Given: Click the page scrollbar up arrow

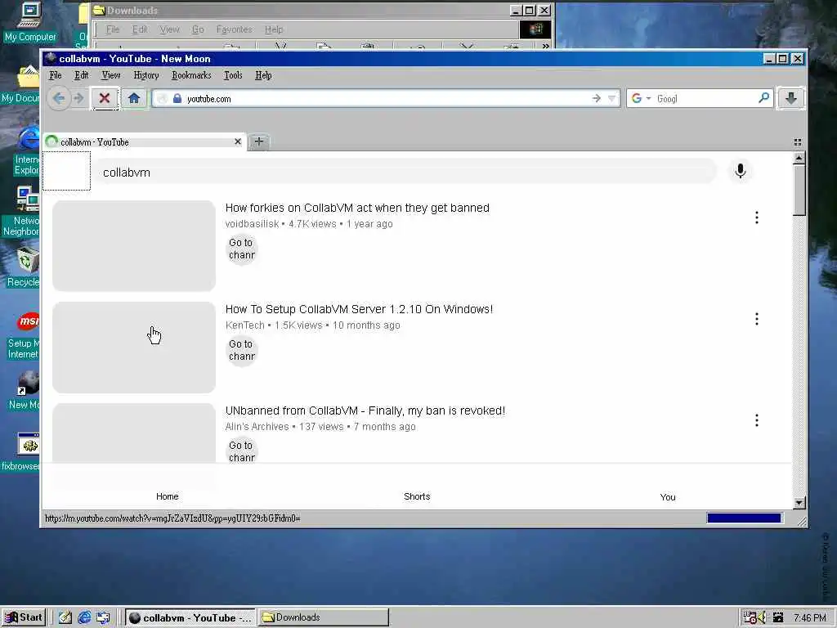Looking at the screenshot, I should [x=799, y=158].
